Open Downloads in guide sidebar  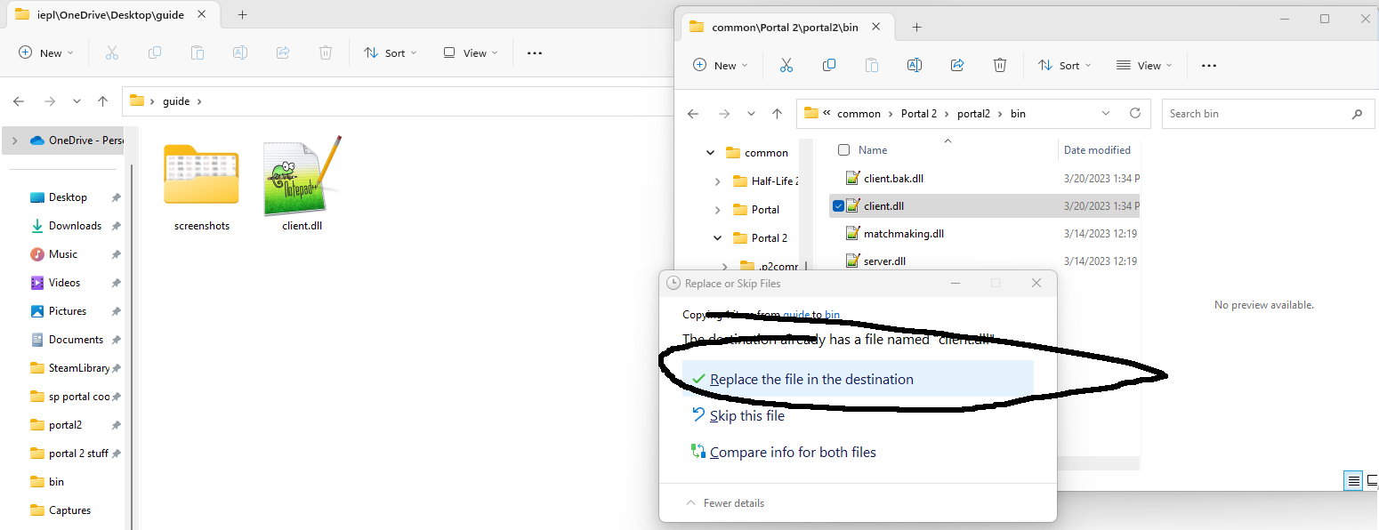75,226
